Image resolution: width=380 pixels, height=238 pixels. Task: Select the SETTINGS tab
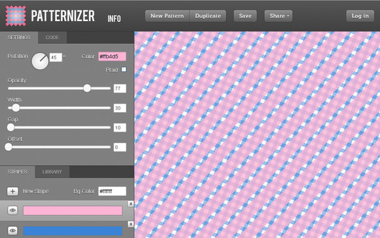pyautogui.click(x=19, y=37)
